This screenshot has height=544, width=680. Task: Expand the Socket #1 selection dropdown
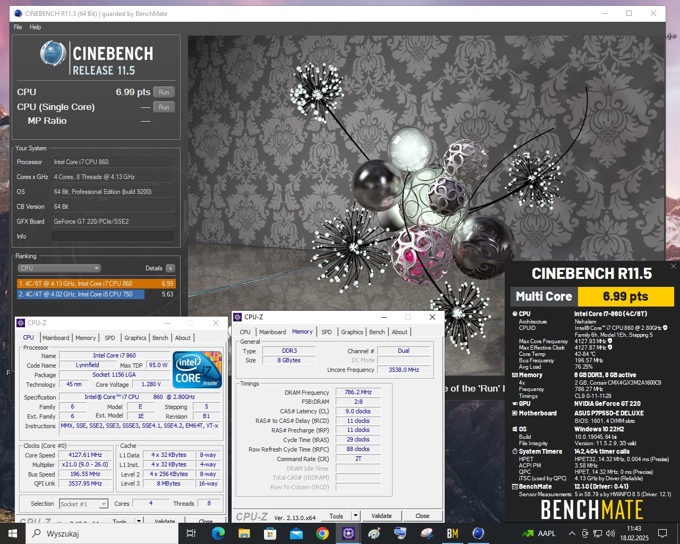(83, 504)
